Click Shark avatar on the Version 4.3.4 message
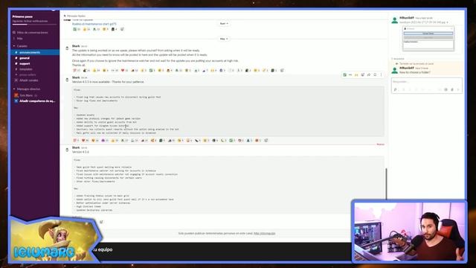Screen dimensions: 476x268 point(67,150)
